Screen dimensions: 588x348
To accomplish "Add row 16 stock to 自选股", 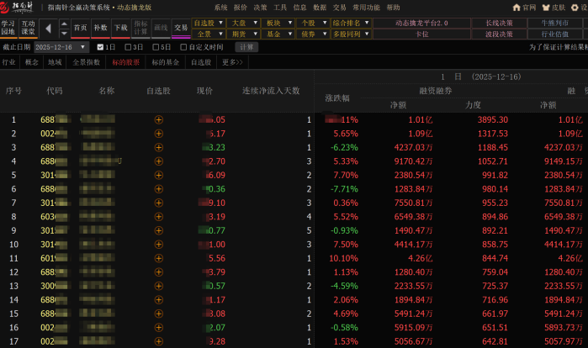I will click(x=159, y=328).
